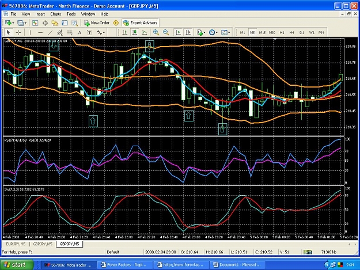Show the Market Watch window icon
Image resolution: width=360 pixels, height=270 pixels.
[35, 22]
